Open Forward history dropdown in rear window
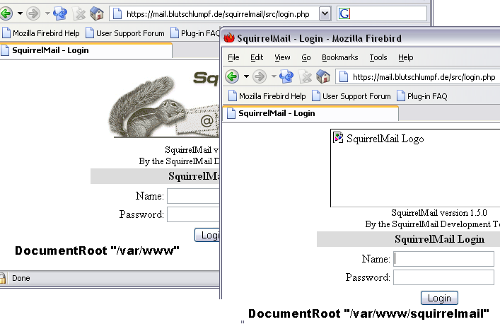This screenshot has width=500, height=329. pyautogui.click(x=47, y=13)
